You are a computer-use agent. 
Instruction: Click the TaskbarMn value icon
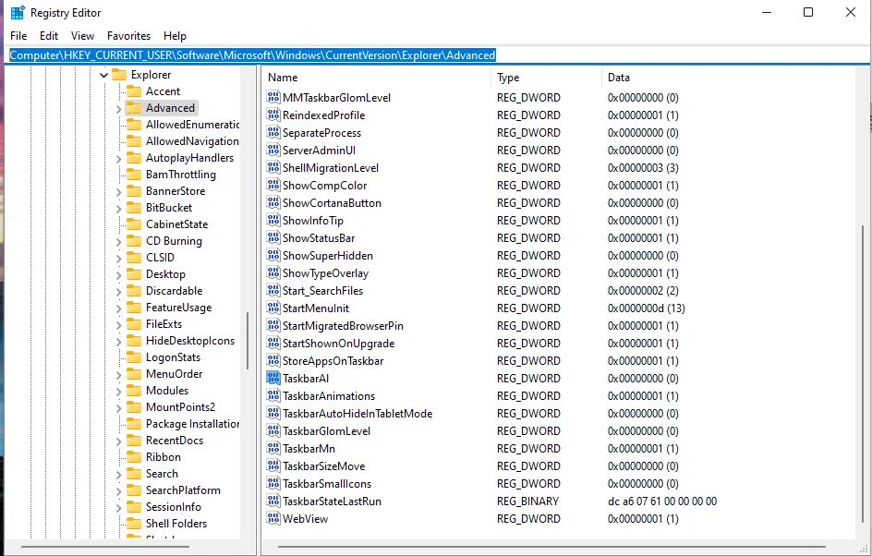click(x=273, y=448)
